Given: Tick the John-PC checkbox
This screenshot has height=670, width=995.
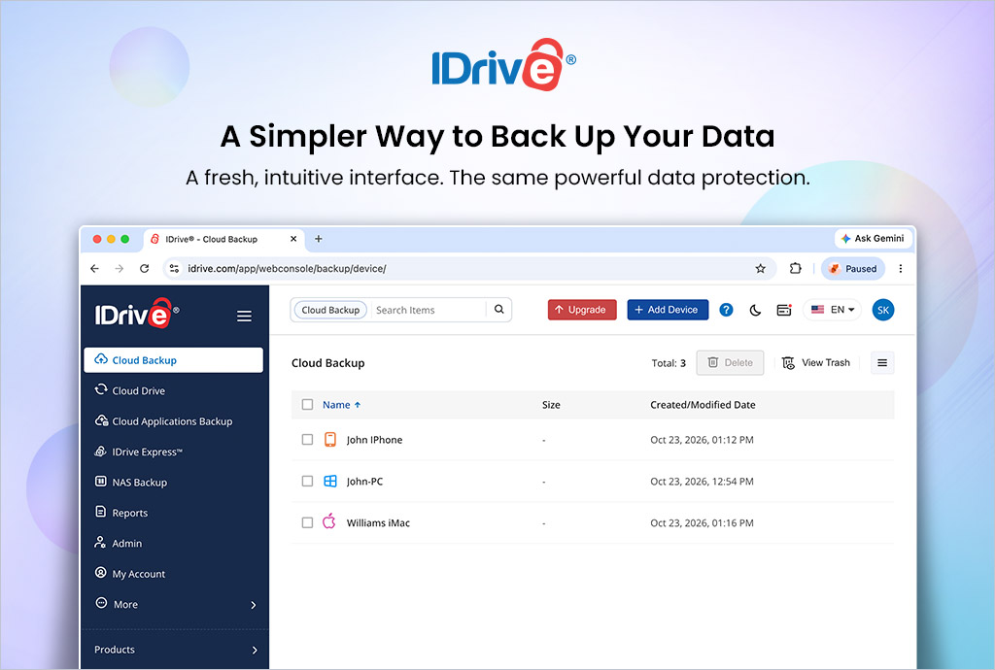Looking at the screenshot, I should [x=307, y=481].
